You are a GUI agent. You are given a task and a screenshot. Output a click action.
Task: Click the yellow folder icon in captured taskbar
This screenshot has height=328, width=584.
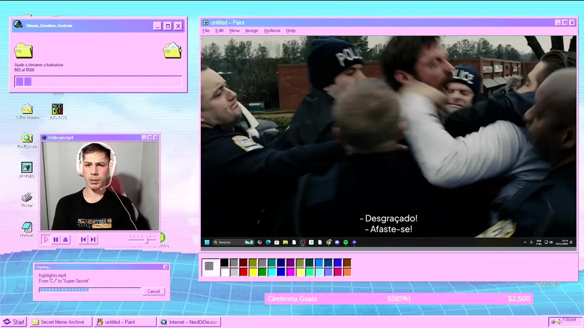(x=285, y=242)
